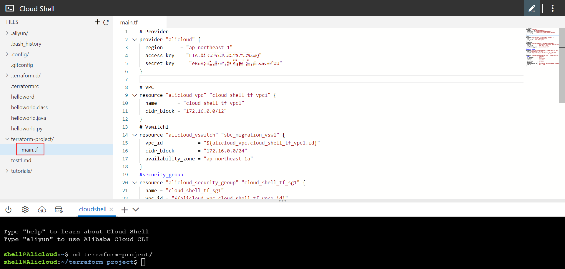Expand the .aliyun/ folder
This screenshot has height=269, width=565.
7,33
